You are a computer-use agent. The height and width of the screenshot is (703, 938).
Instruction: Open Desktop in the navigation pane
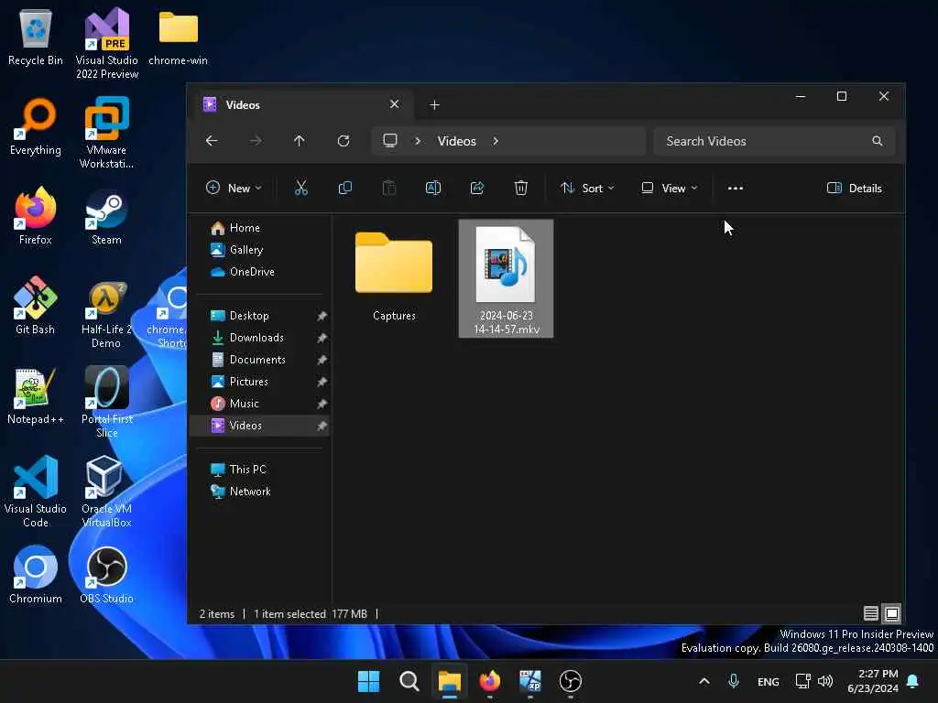260,316
